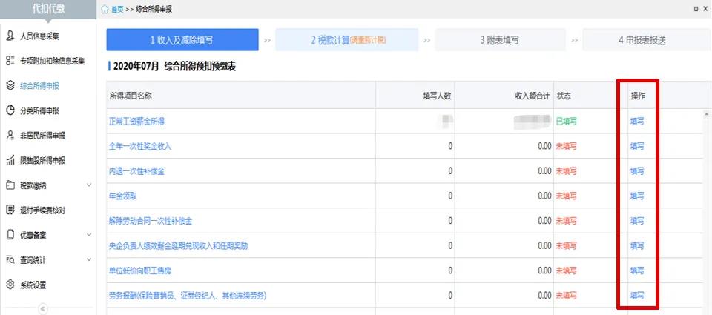Open 退付手续费核对 in the sidebar

(43, 210)
